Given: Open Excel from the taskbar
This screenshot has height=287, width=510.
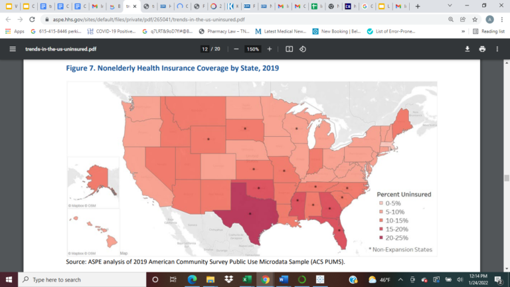Looking at the screenshot, I should 246,280.
